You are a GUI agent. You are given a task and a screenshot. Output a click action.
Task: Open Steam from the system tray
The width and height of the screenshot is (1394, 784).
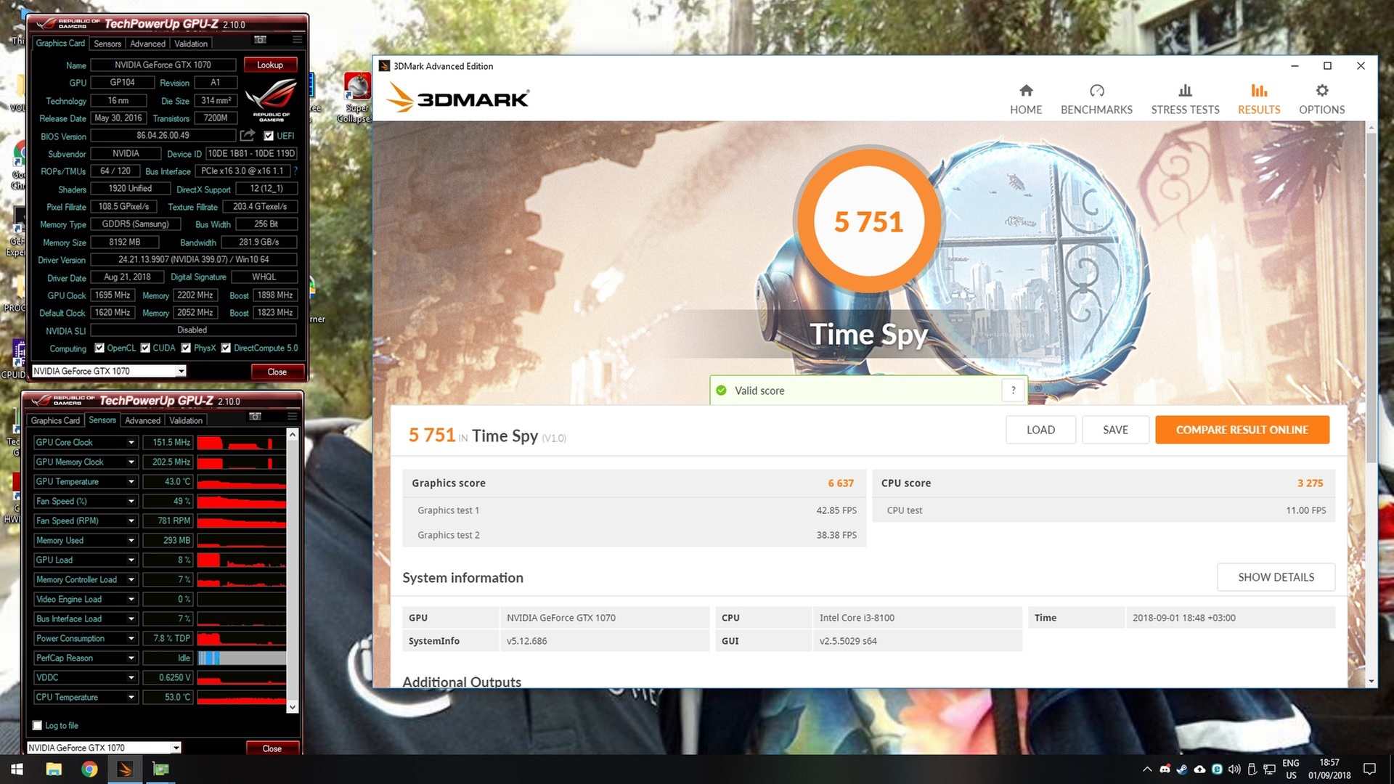(1182, 769)
